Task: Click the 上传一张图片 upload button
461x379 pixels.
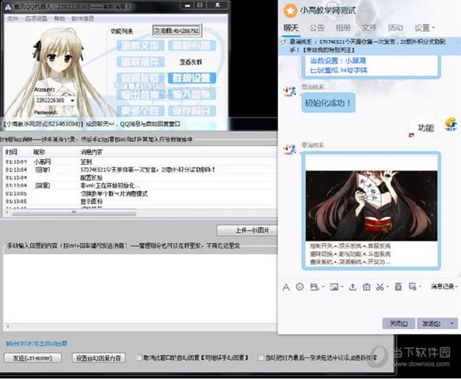Action: click(x=247, y=230)
